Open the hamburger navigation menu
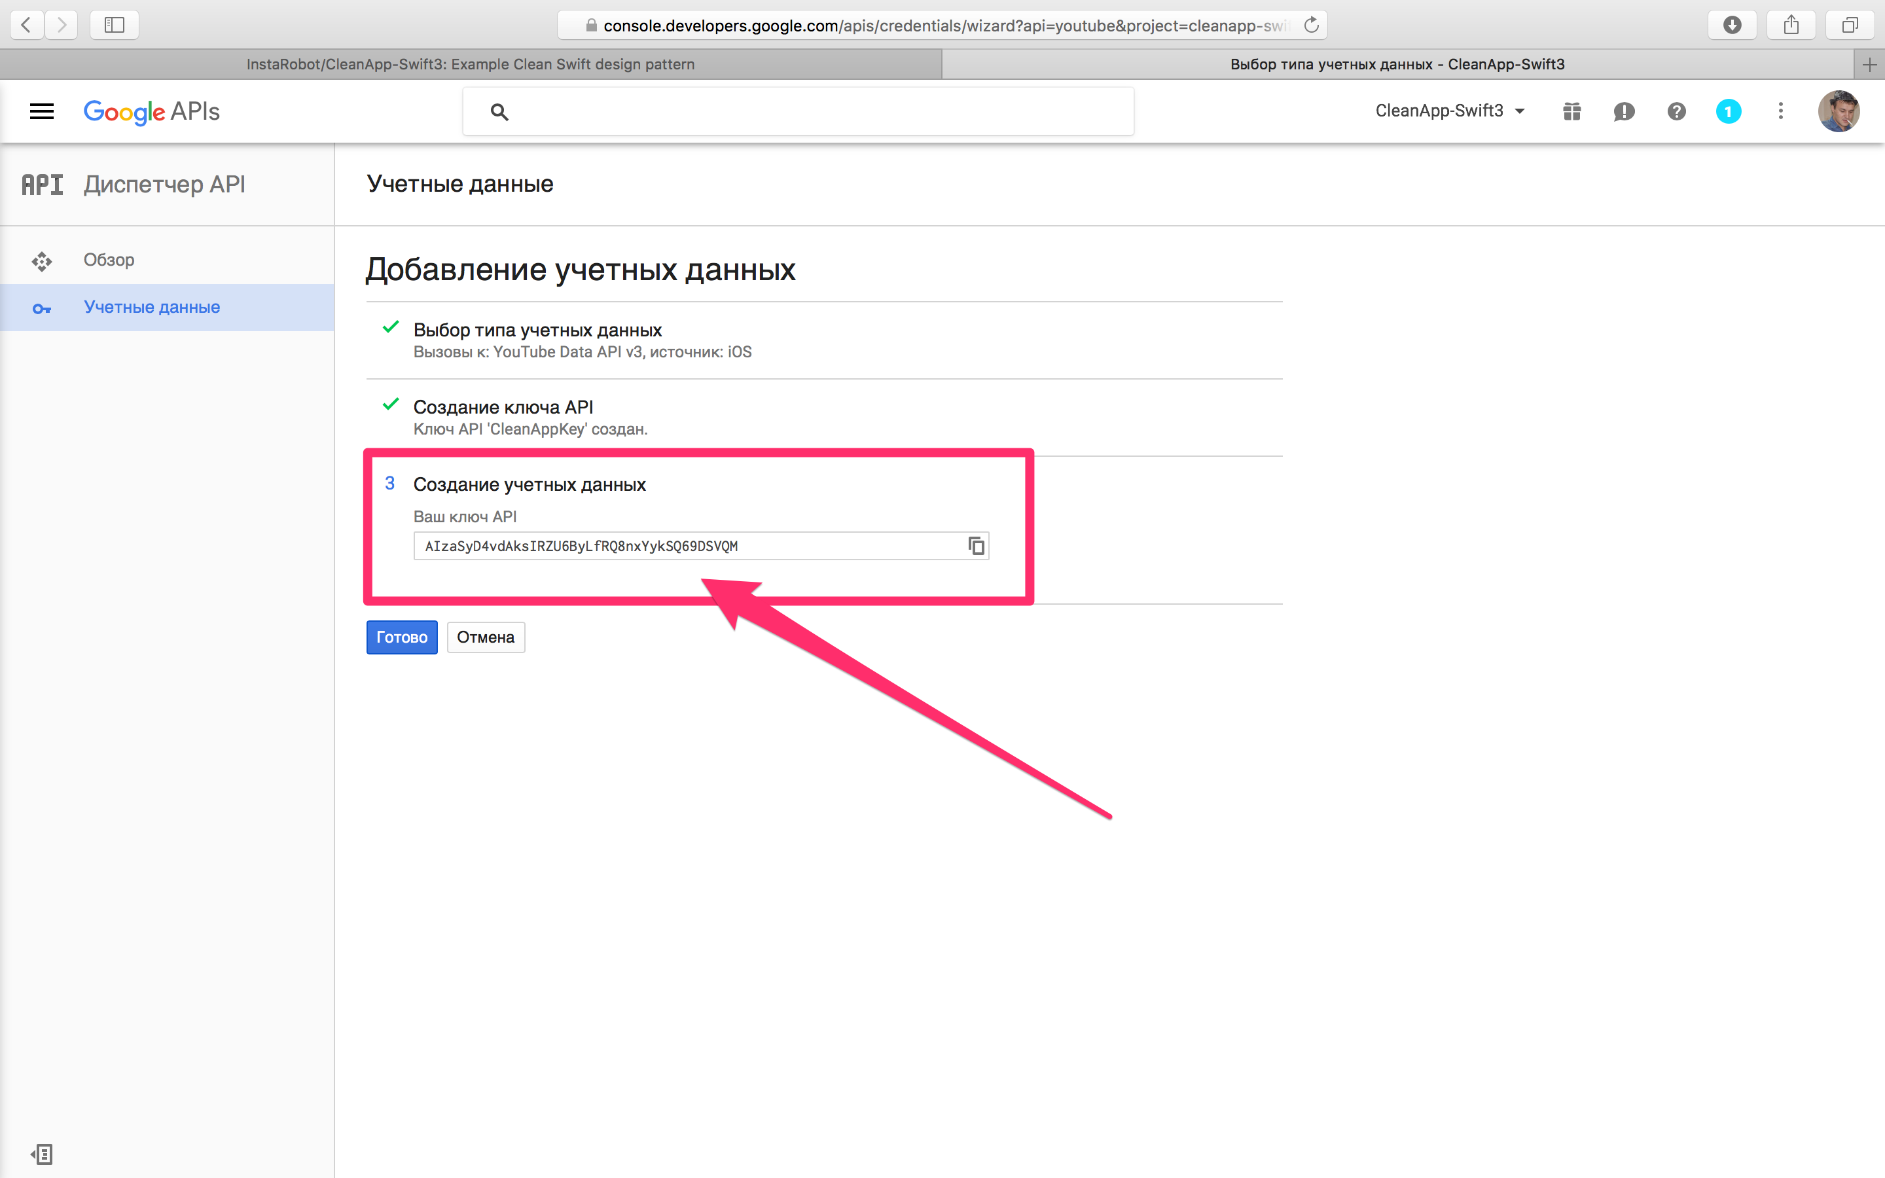 41,111
